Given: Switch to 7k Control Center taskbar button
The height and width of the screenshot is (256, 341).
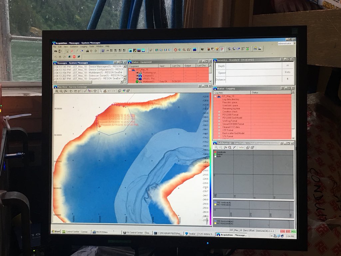Looking at the screenshot, I should pos(137,232).
